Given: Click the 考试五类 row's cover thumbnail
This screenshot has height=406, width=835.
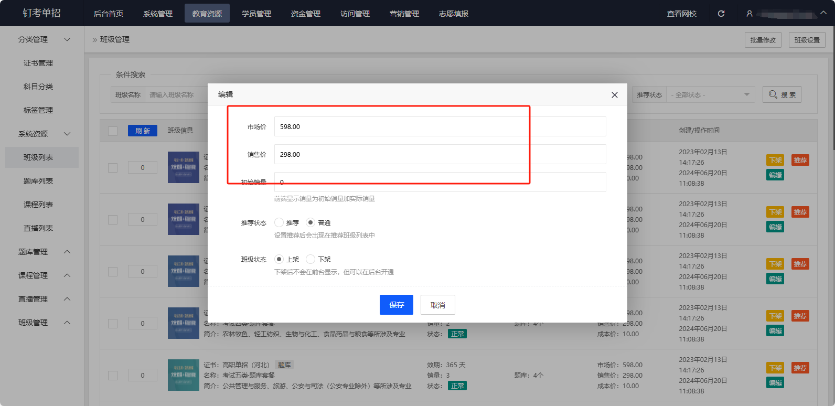Looking at the screenshot, I should [184, 375].
